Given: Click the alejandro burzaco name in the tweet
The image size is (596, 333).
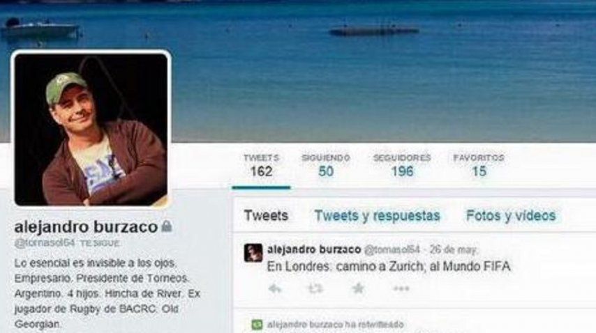Looking at the screenshot, I should tap(314, 249).
